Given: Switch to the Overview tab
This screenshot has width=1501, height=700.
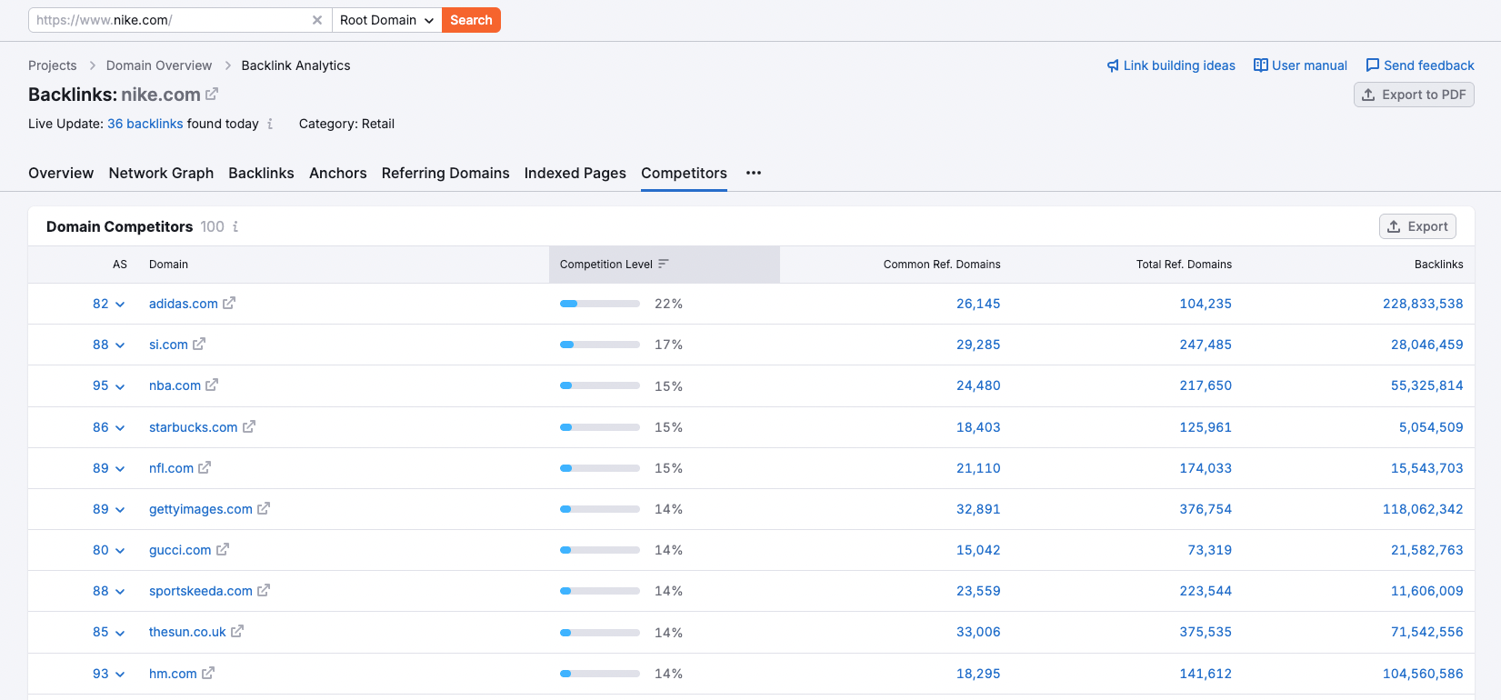Looking at the screenshot, I should (x=61, y=173).
